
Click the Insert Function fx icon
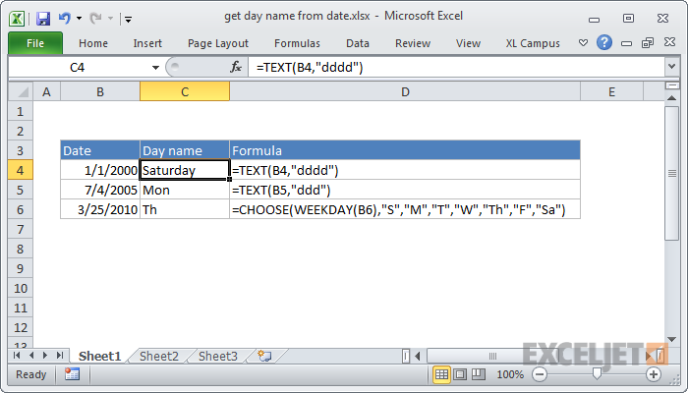pos(236,67)
